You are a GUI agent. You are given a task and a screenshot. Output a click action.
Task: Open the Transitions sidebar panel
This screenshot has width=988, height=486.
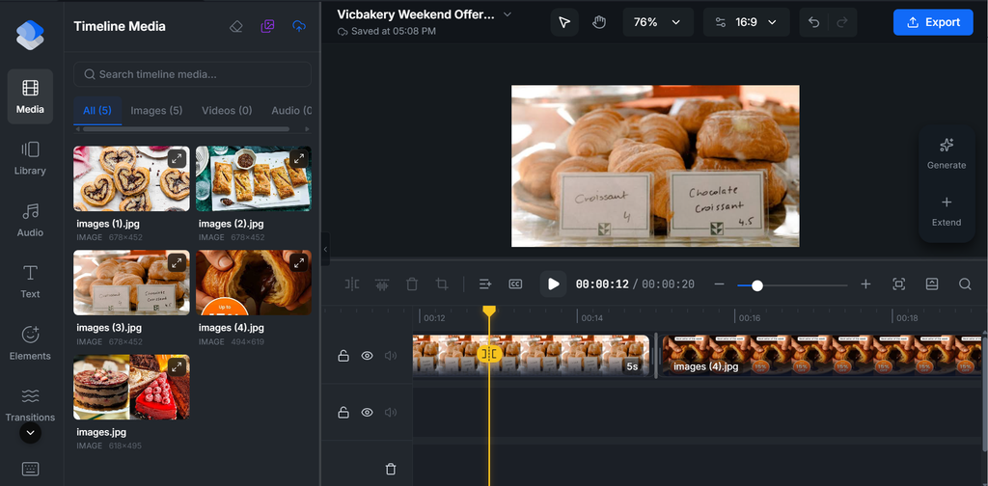tap(30, 405)
